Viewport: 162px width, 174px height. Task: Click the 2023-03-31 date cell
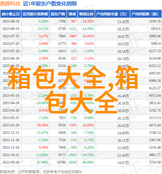(11, 118)
